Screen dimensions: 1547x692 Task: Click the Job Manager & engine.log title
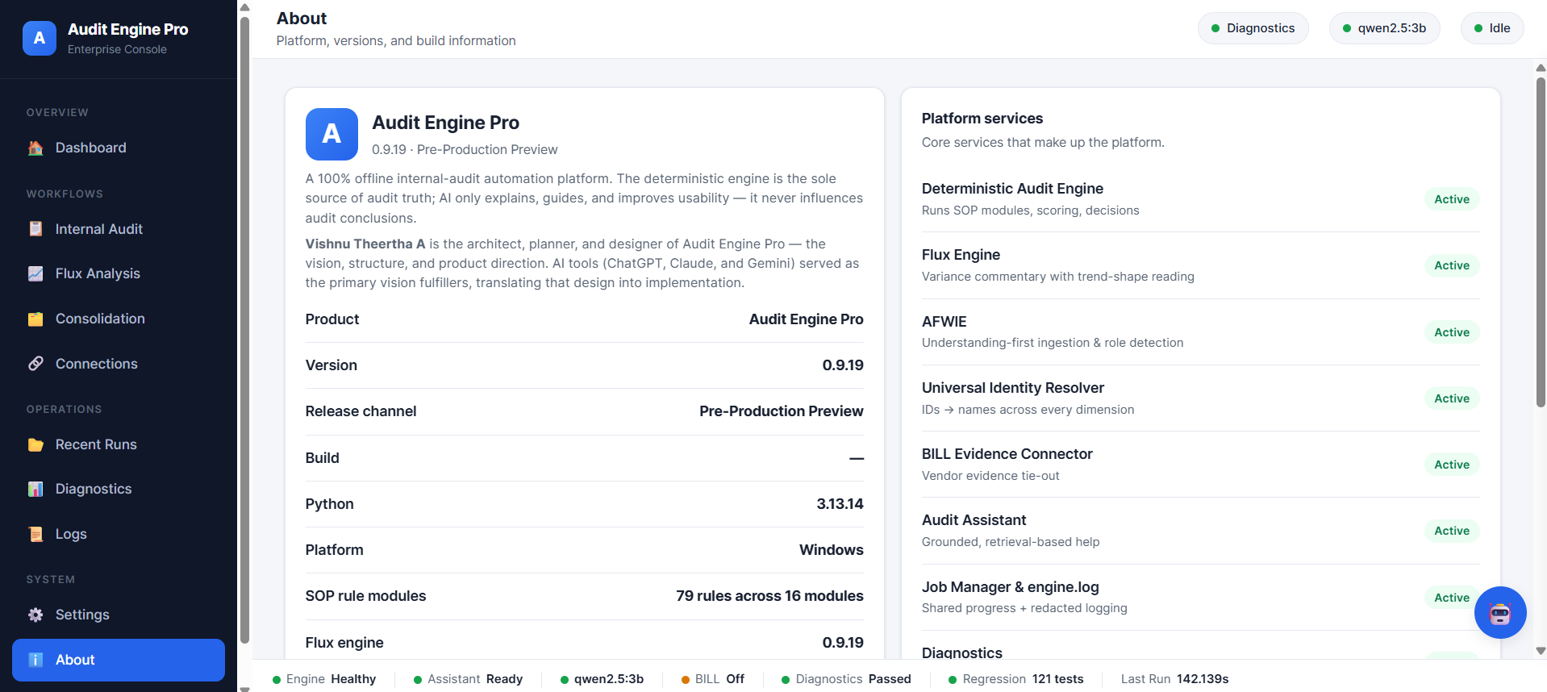1010,587
